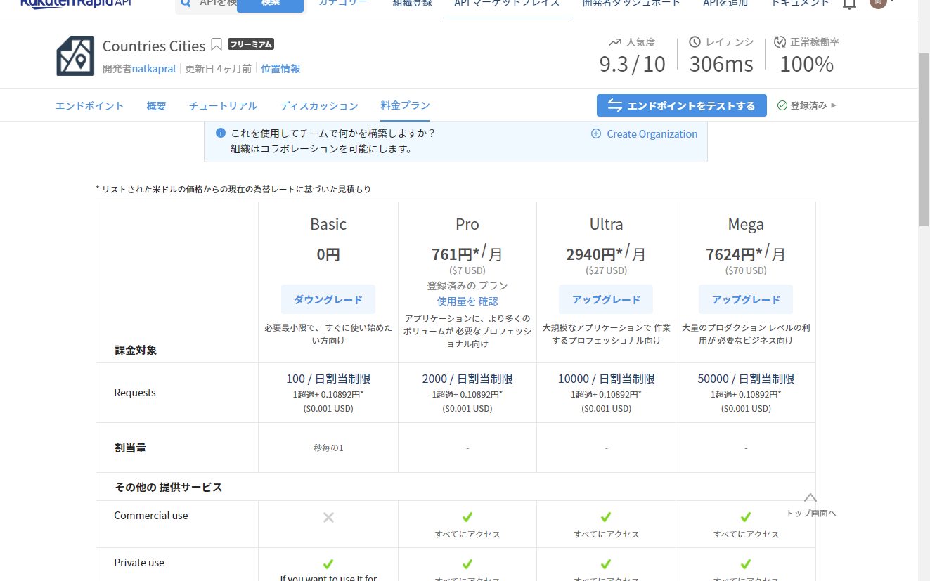Click ダウングレード under Basic plan

328,299
